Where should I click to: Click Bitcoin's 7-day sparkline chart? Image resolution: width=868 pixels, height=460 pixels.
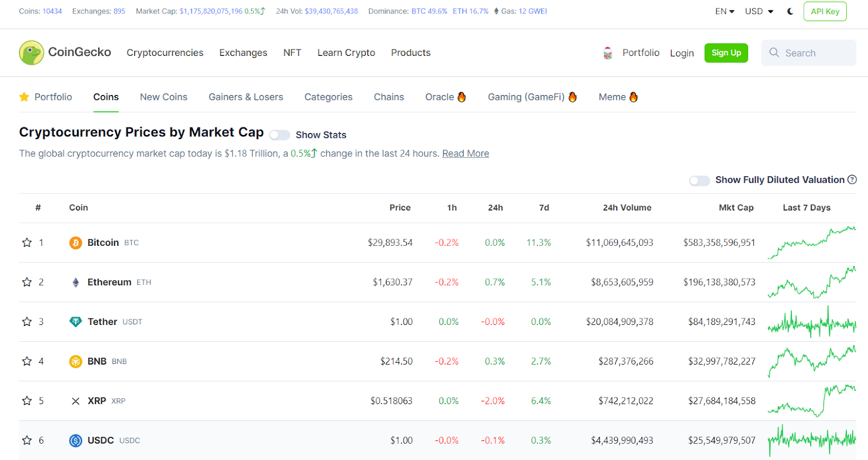point(812,242)
